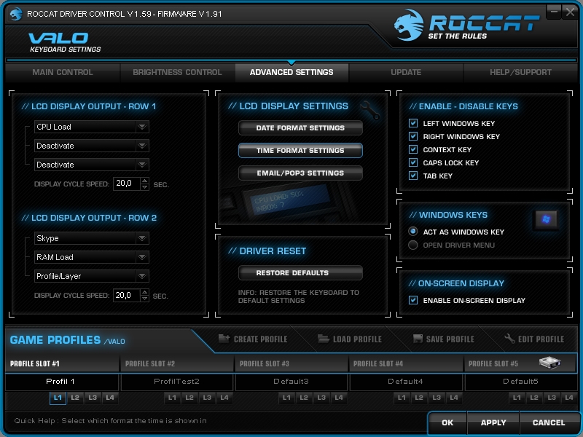Viewport: 583px width, 437px height.
Task: Select the Profile Slot #4 tab
Action: [406, 363]
